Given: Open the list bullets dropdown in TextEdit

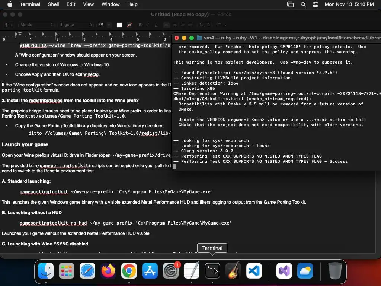Looking at the screenshot, I should [221, 25].
